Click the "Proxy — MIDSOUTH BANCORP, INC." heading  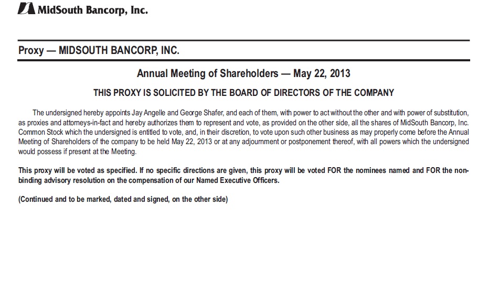[99, 51]
